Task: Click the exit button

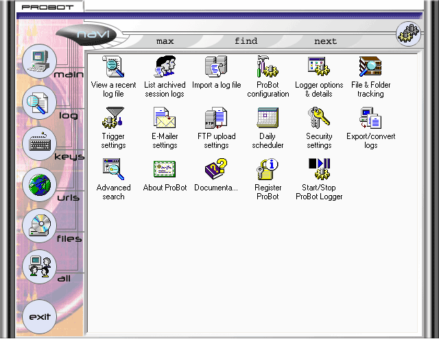Action: [x=40, y=316]
